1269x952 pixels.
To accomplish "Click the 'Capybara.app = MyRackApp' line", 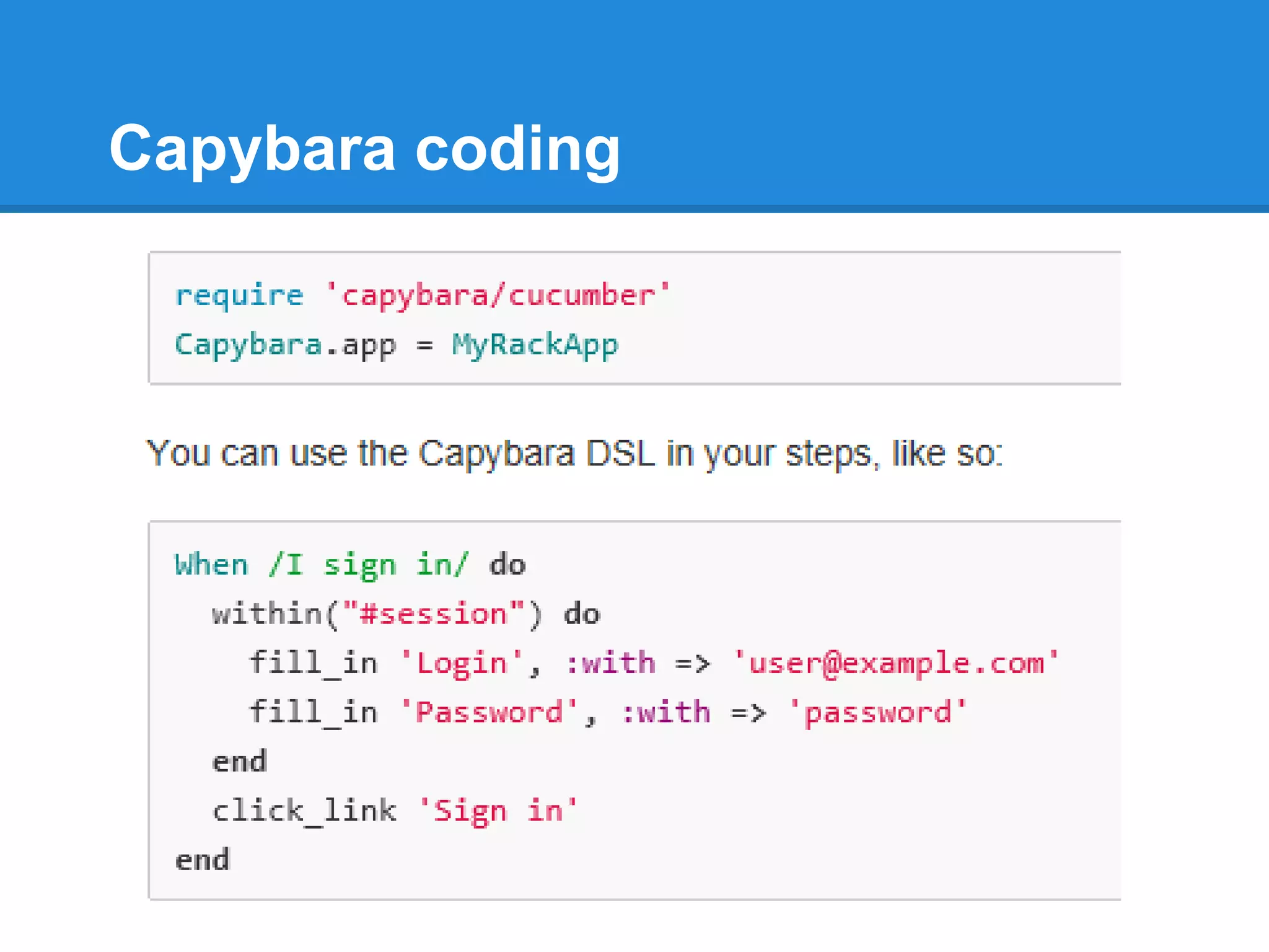I will [x=397, y=345].
